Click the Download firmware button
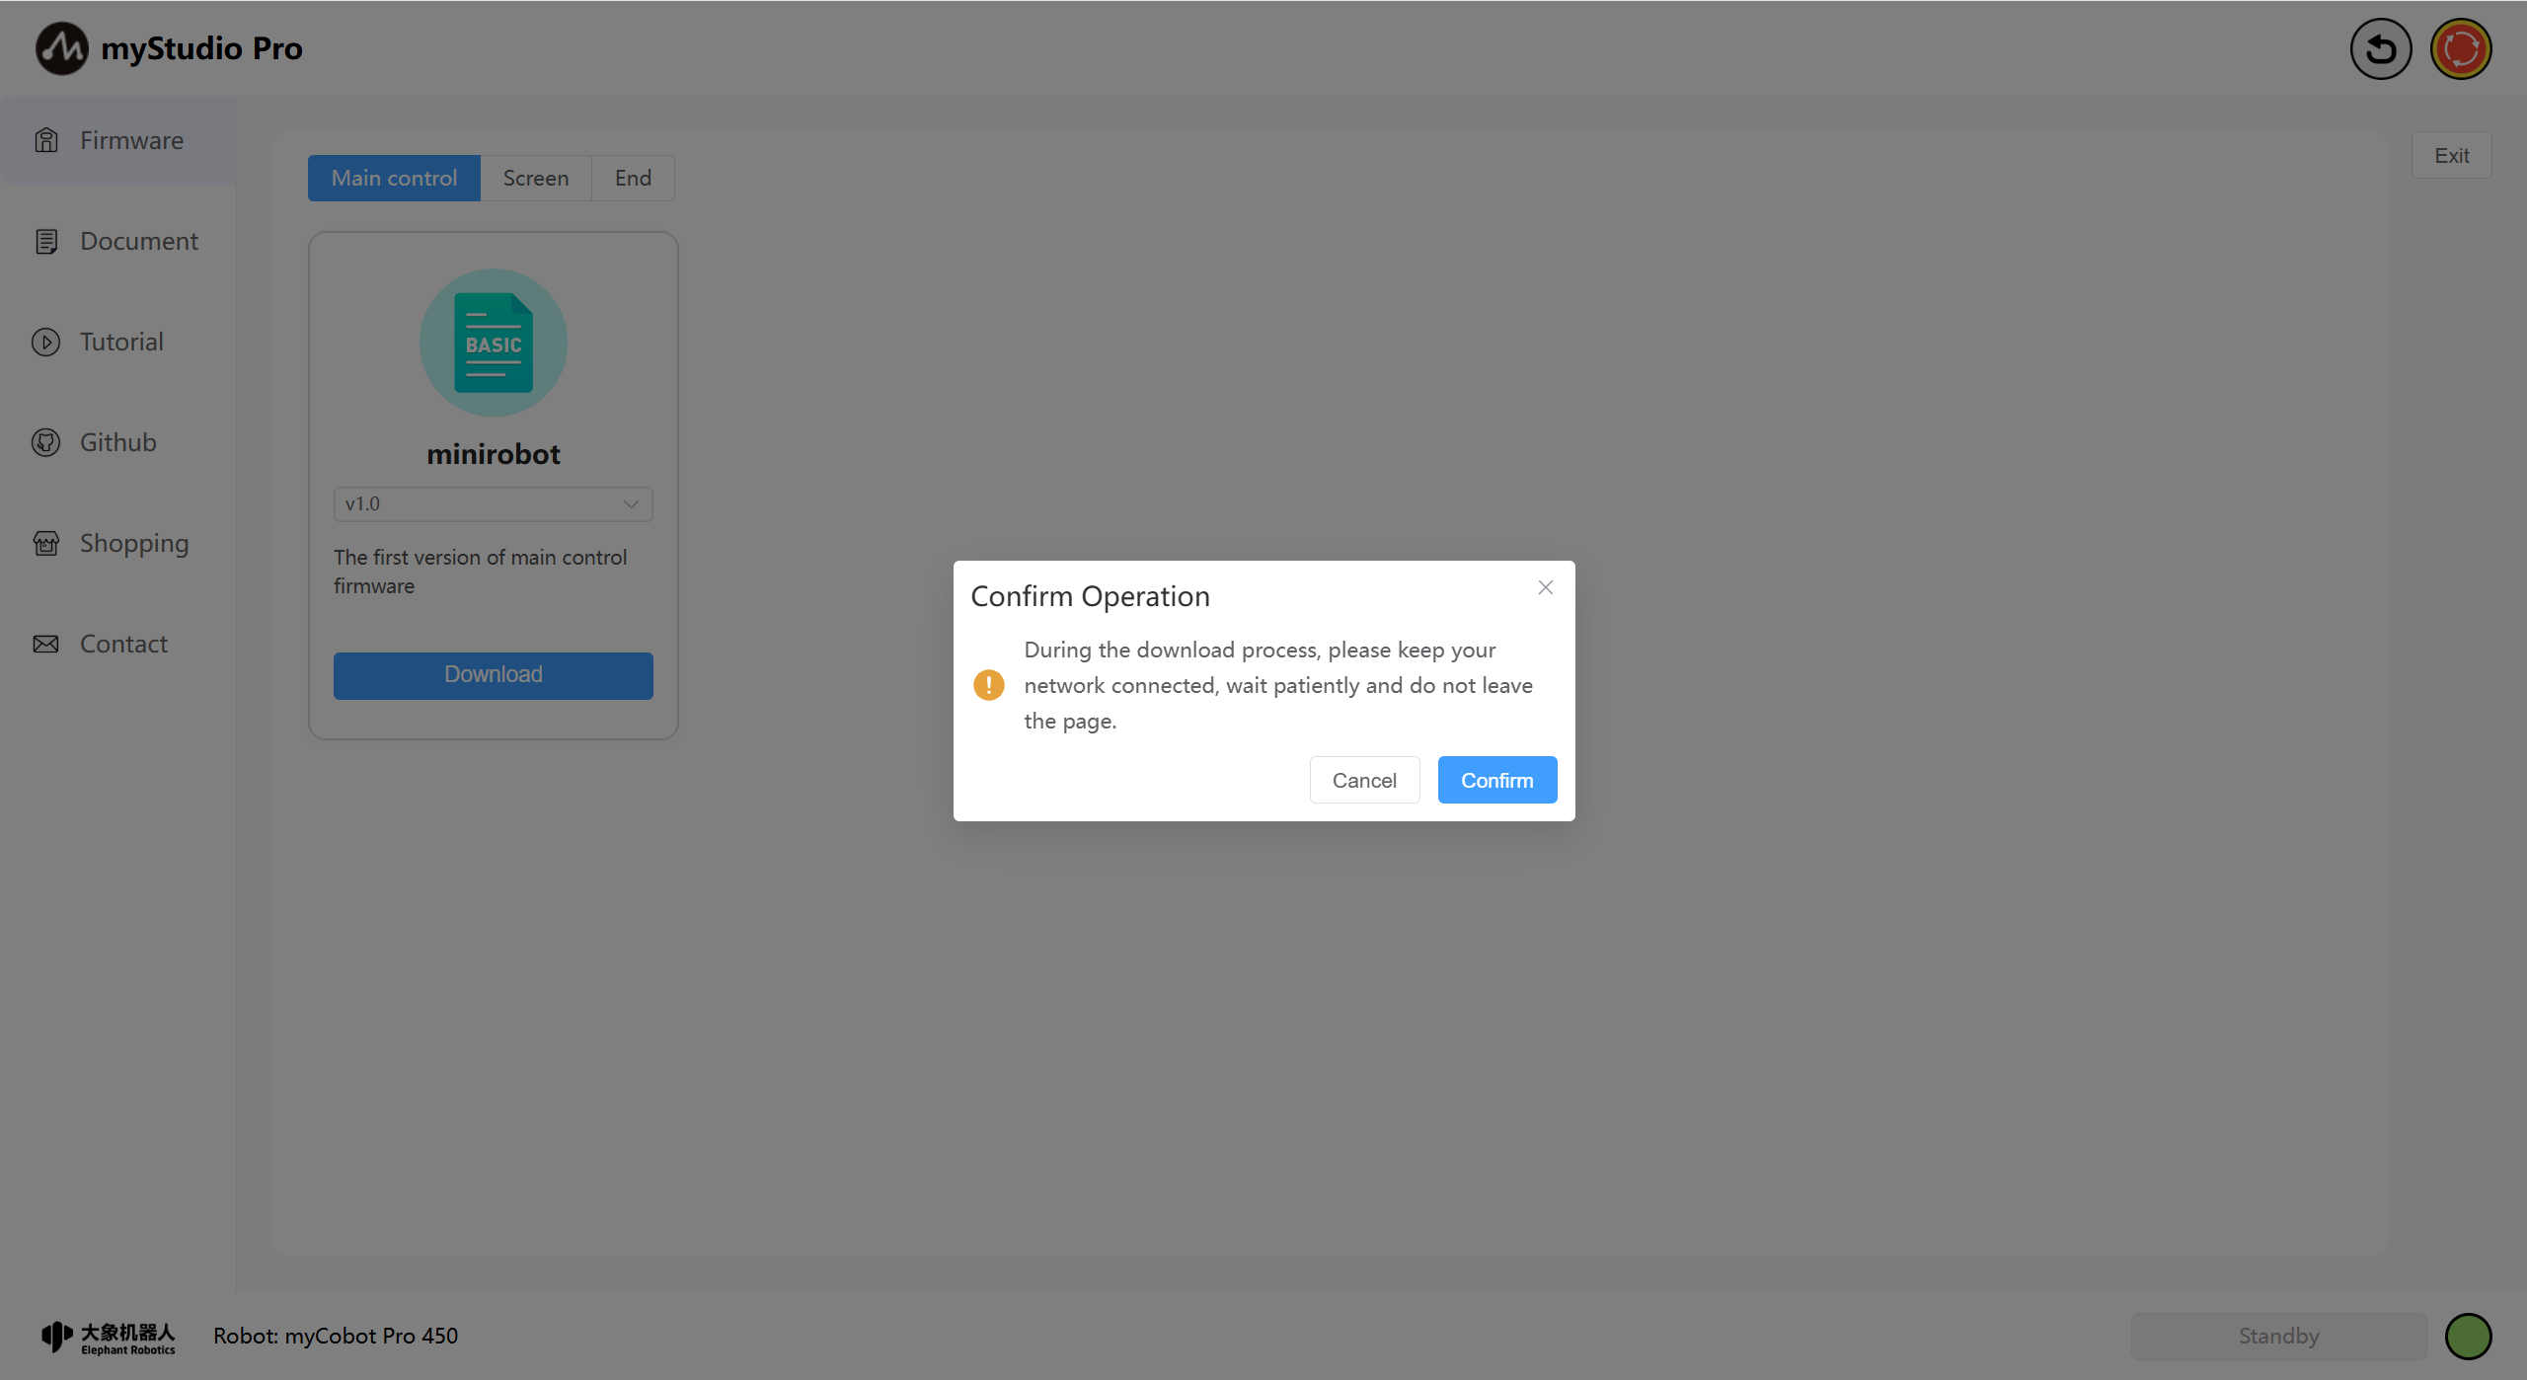2527x1380 pixels. 493,675
